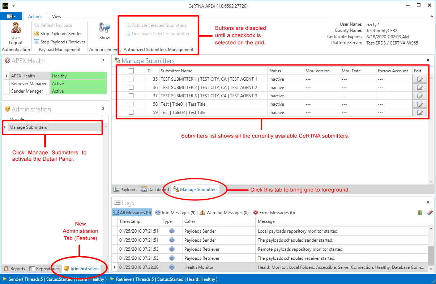The image size is (436, 284).
Task: Click Stop Payloads Retriever button
Action: [60, 42]
